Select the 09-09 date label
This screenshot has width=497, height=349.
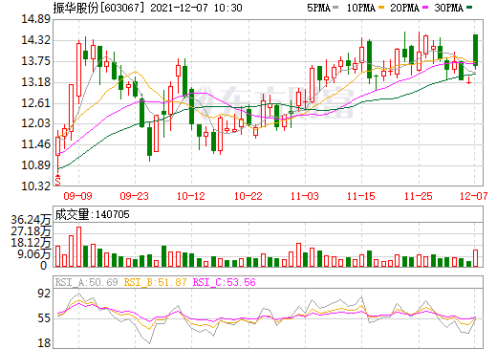pos(77,196)
